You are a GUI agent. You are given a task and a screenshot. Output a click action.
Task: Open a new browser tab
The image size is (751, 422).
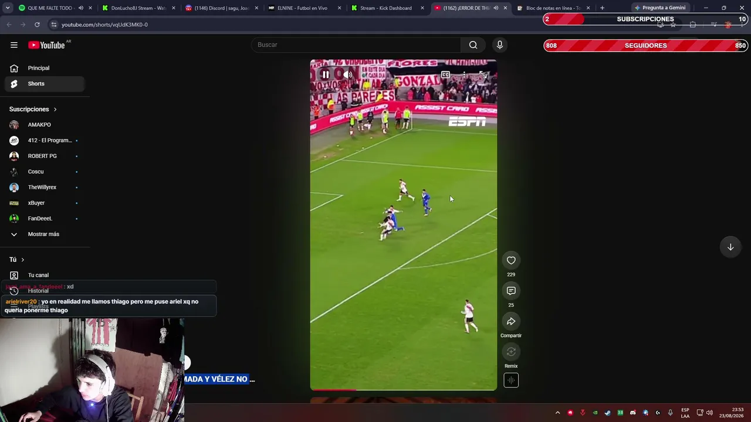tap(602, 8)
